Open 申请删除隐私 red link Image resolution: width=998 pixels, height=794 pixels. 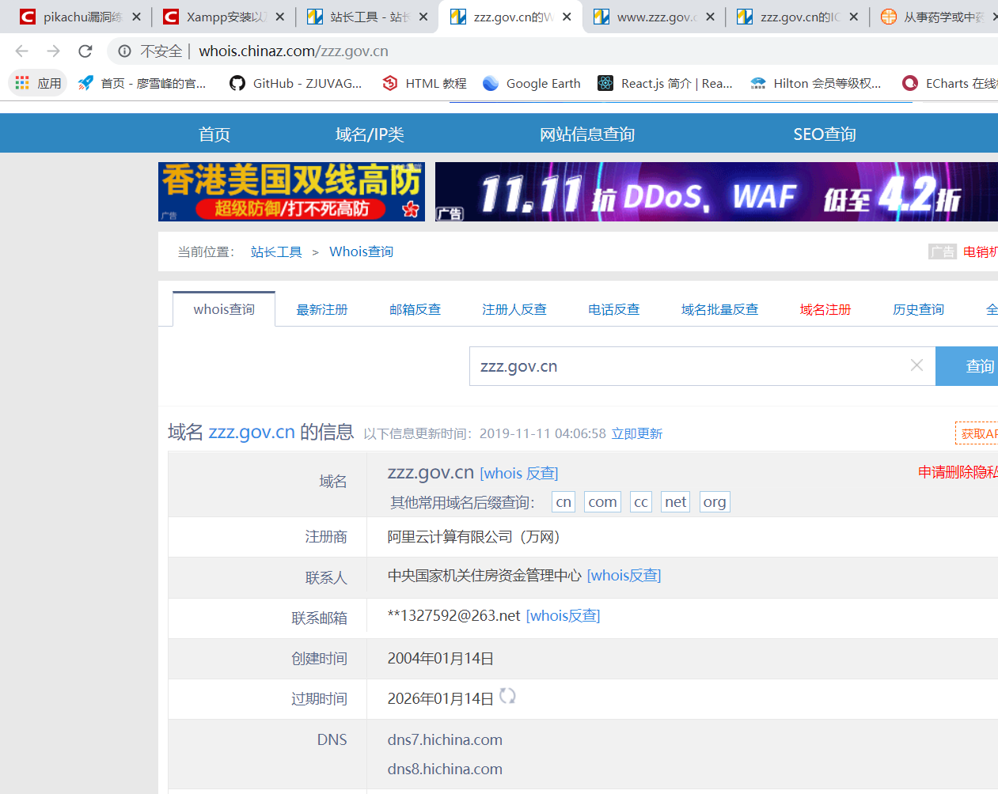click(958, 472)
